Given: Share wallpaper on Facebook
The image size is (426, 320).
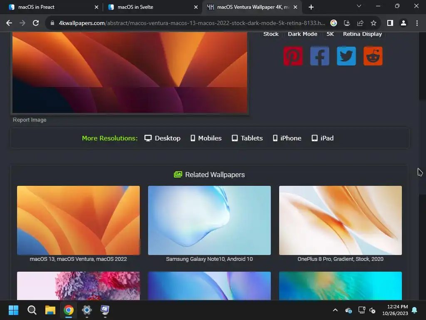Looking at the screenshot, I should click(x=319, y=56).
